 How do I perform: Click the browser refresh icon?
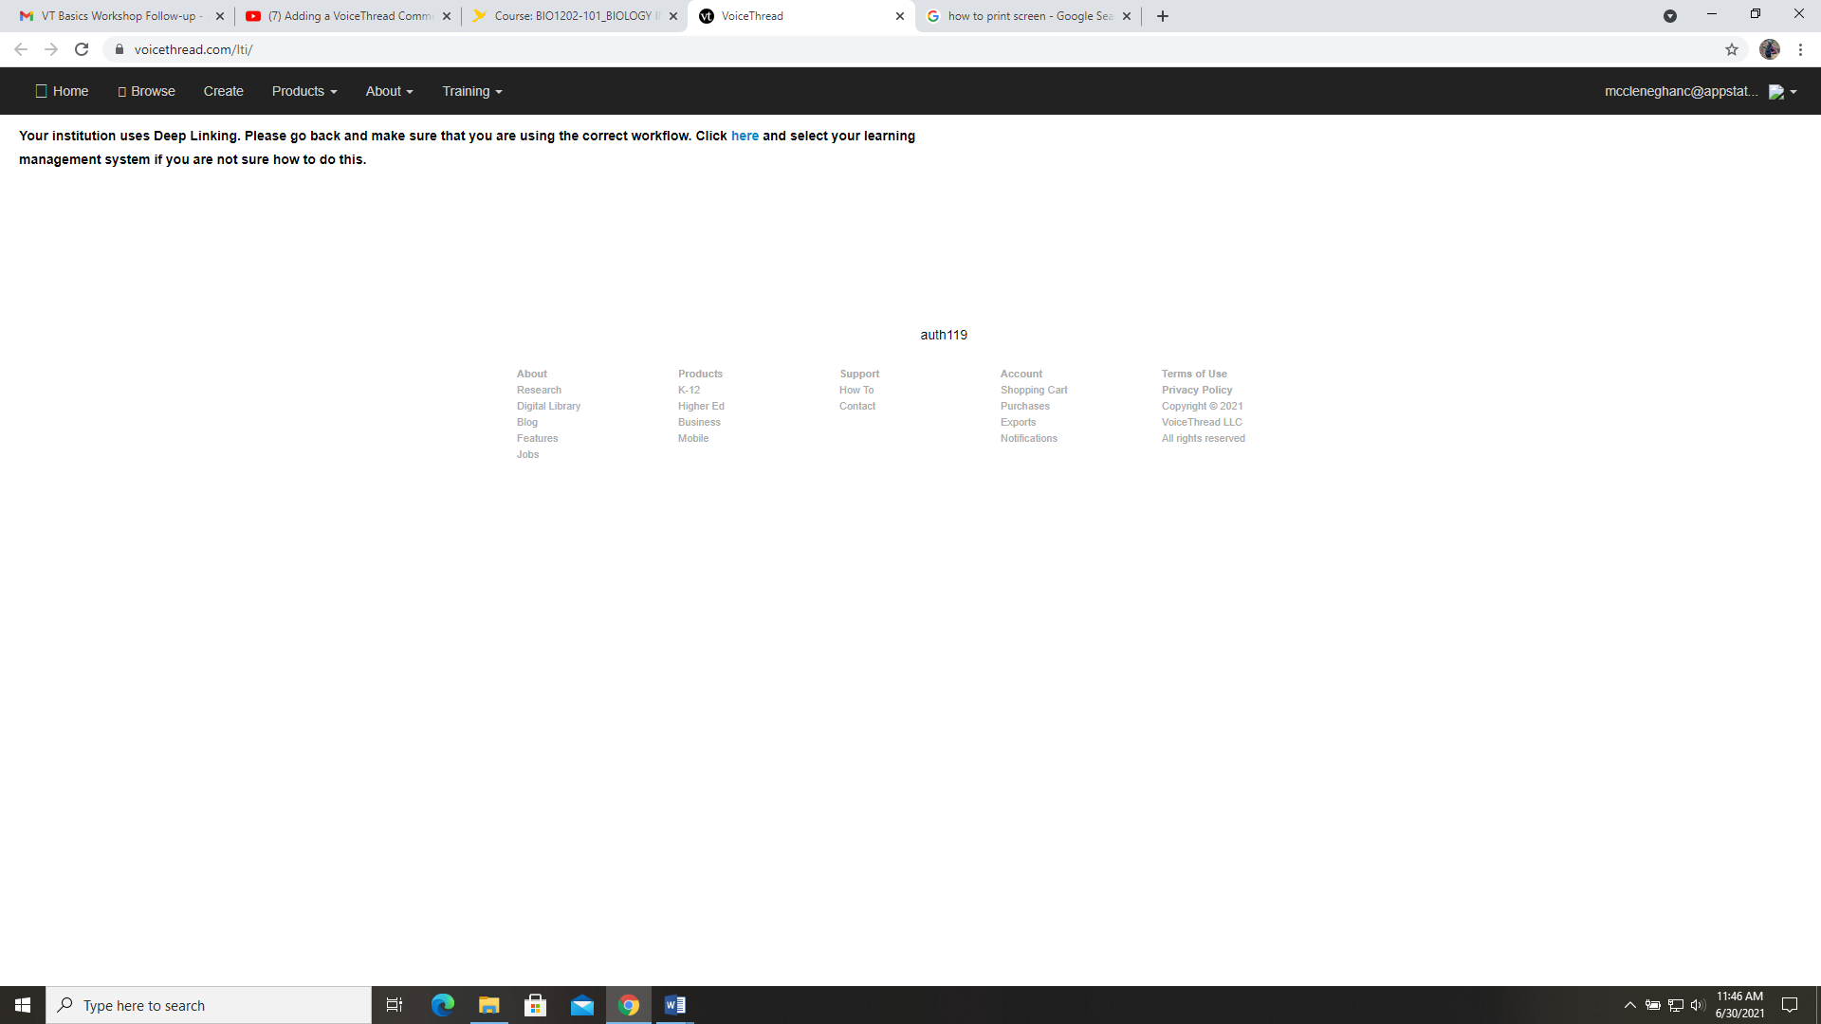click(x=82, y=50)
